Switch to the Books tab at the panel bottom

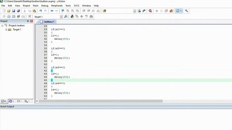click(12, 101)
